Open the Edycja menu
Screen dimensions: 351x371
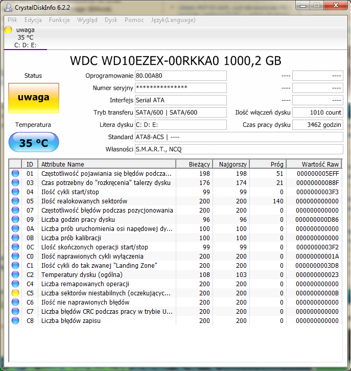tap(33, 20)
